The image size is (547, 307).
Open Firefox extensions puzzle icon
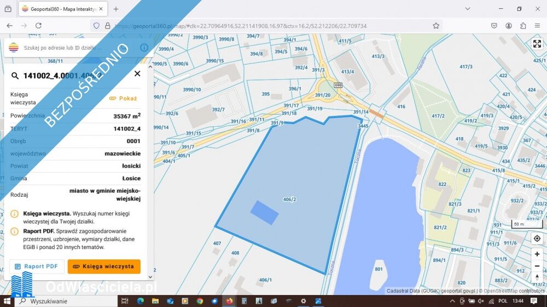pos(523,26)
